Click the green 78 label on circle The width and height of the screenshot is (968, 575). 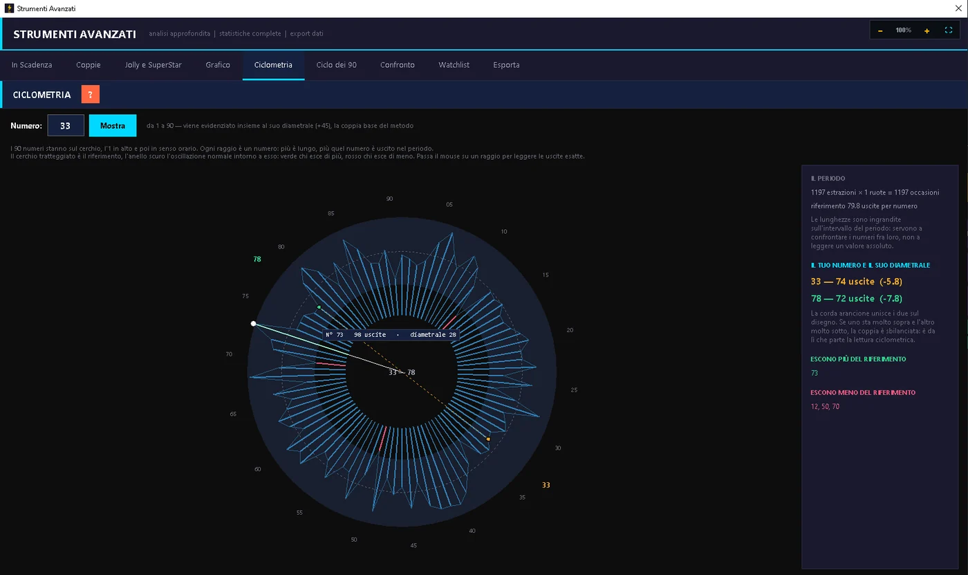tap(257, 259)
